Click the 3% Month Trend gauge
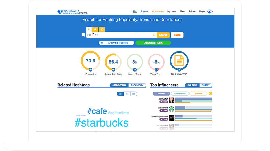 coord(135,62)
